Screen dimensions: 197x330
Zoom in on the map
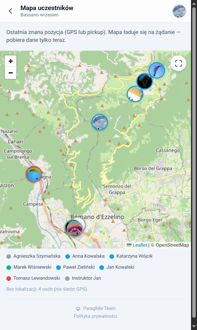[10, 61]
